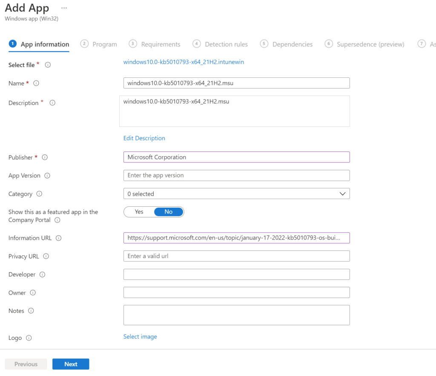Click the step 7 circle at the right edge
This screenshot has height=376, width=436.
coord(422,44)
